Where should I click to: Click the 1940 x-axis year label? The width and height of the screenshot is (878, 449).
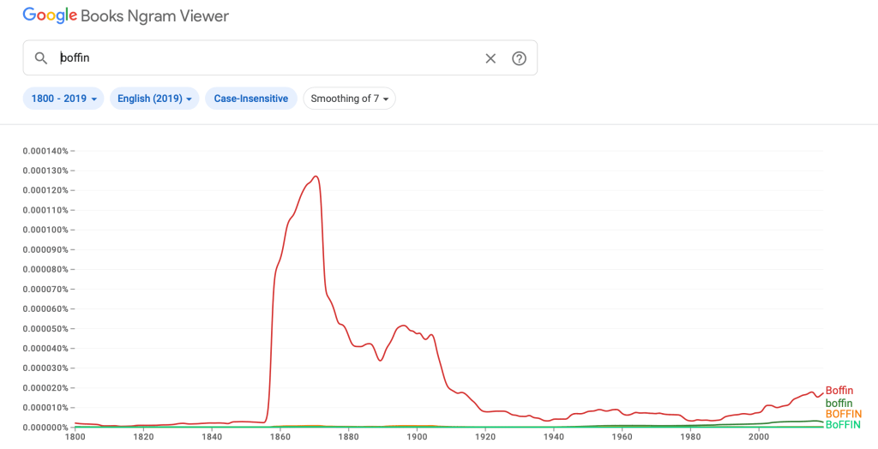click(554, 437)
